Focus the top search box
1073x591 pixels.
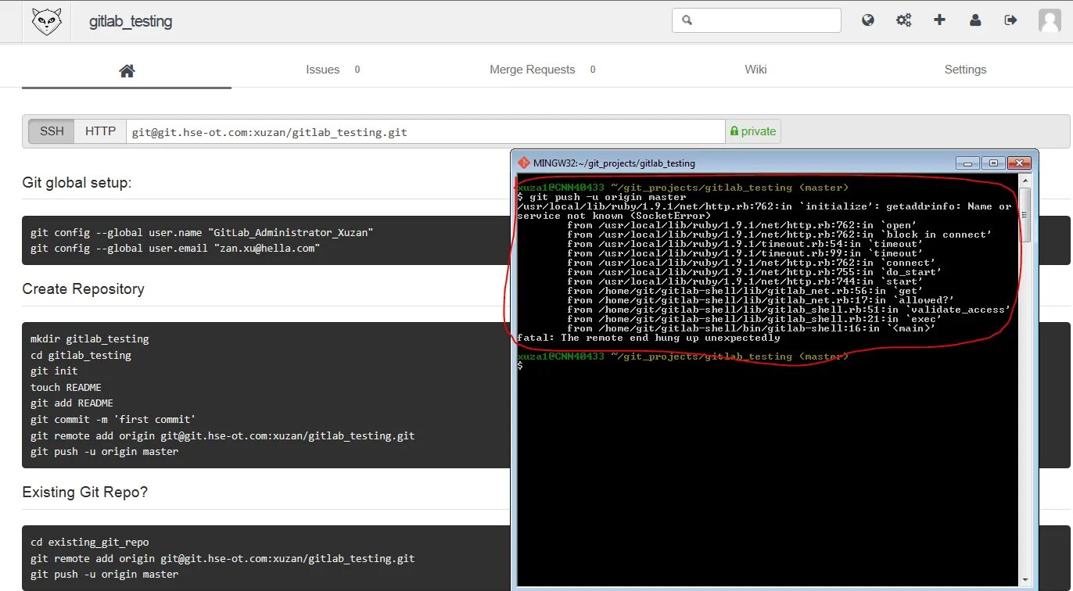756,20
